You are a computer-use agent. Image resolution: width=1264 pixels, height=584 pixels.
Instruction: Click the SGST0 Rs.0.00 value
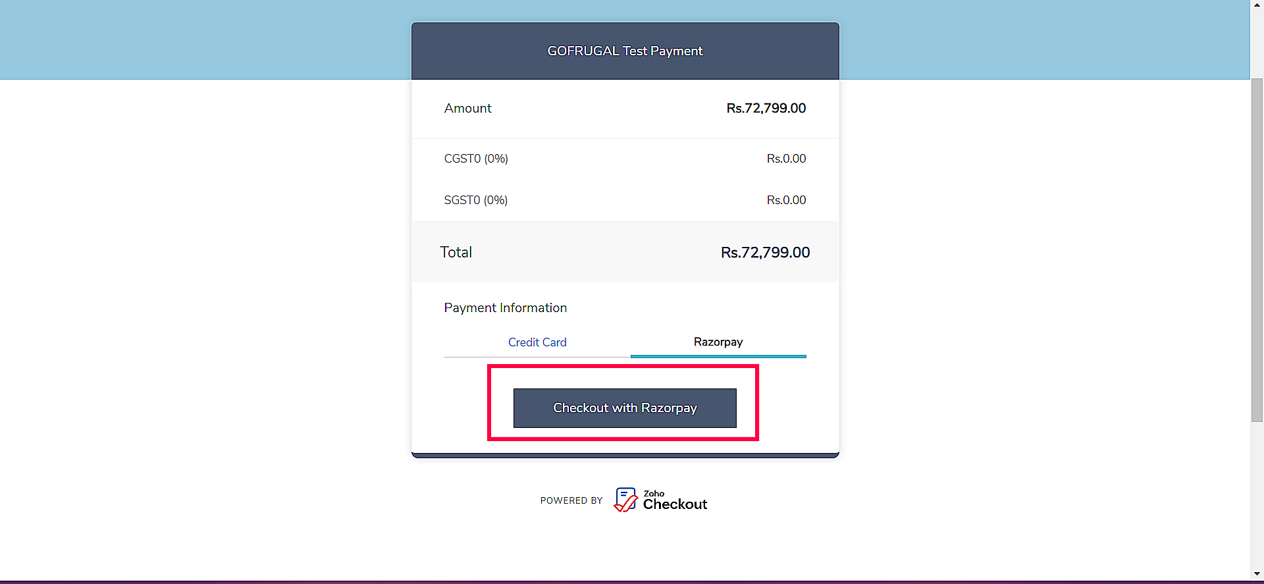tap(786, 200)
